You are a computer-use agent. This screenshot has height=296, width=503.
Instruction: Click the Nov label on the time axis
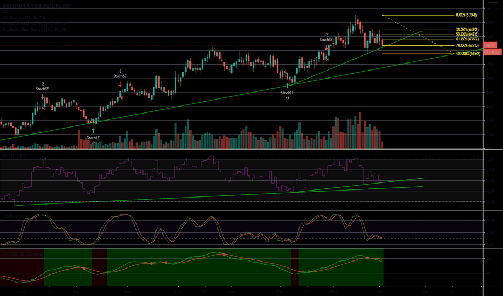[231, 292]
